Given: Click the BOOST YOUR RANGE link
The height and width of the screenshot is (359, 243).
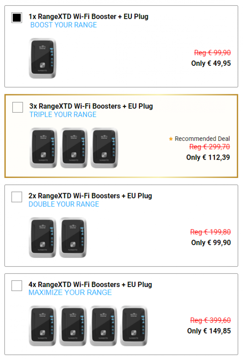Looking at the screenshot, I should pyautogui.click(x=64, y=25).
